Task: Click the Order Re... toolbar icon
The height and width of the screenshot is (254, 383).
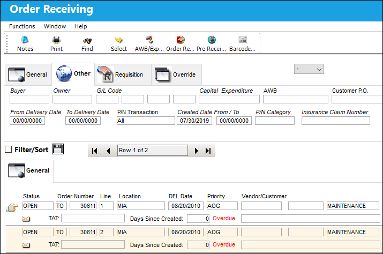Action: pos(181,40)
